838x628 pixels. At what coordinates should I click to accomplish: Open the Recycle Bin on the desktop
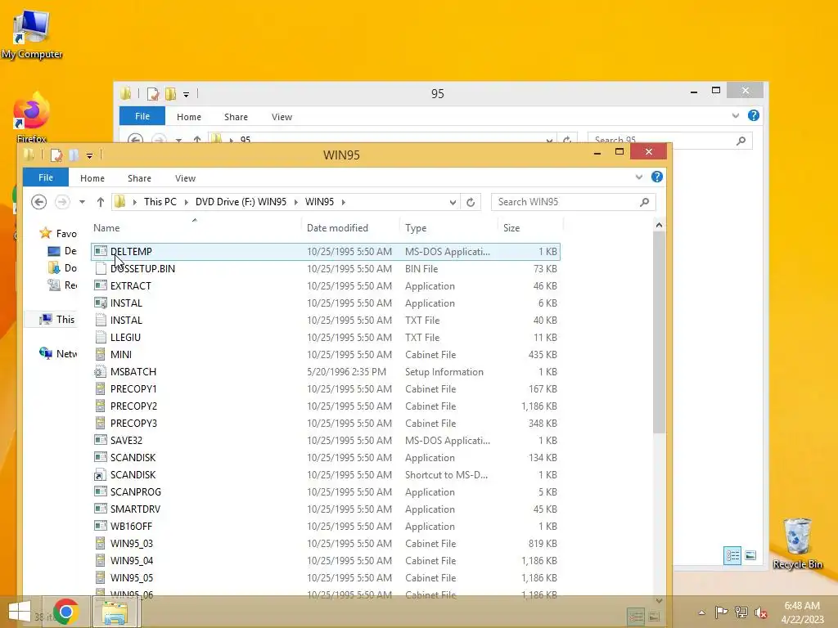tap(797, 543)
